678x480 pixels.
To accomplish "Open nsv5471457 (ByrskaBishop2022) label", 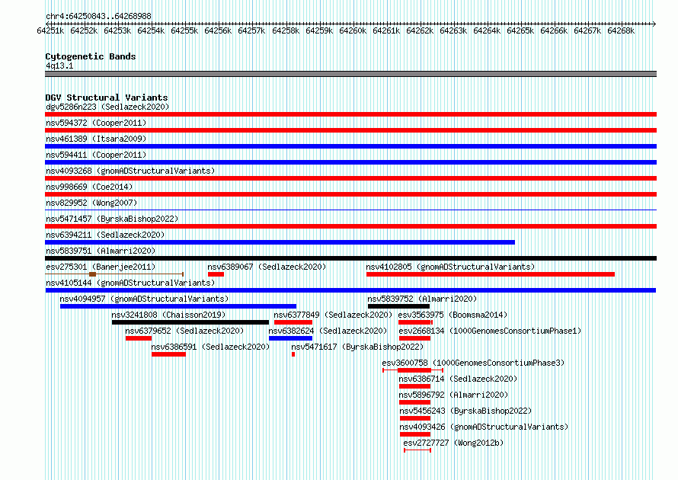I will point(112,219).
